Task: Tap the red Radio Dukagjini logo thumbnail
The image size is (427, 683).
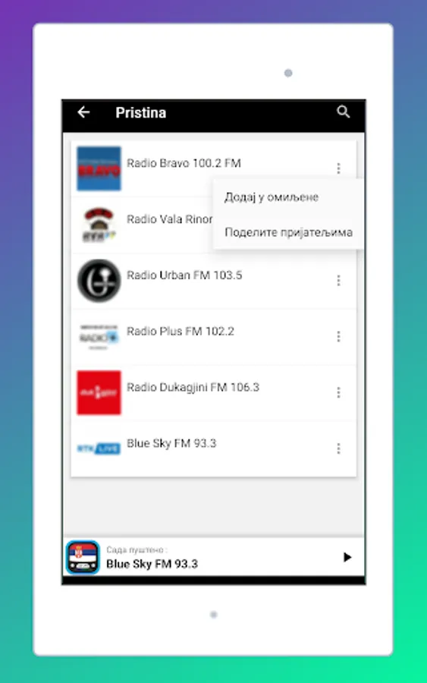Action: (99, 392)
